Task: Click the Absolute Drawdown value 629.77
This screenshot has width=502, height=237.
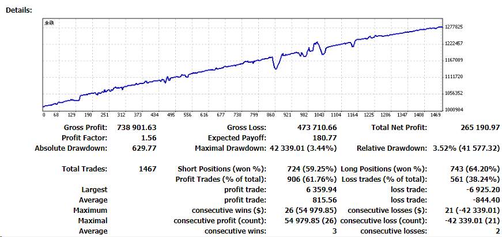Action: (x=145, y=148)
